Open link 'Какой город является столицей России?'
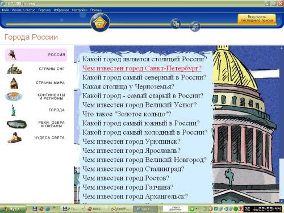The height and width of the screenshot is (213, 284). pyautogui.click(x=145, y=59)
